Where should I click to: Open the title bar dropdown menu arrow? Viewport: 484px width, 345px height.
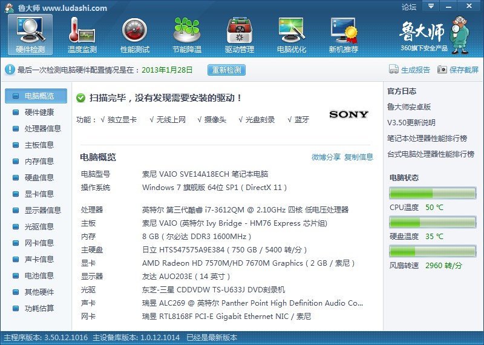[431, 6]
